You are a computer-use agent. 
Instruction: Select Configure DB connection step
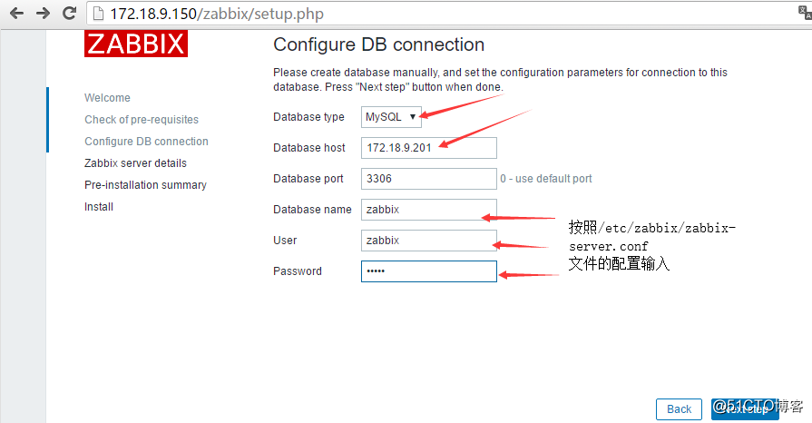coord(146,142)
